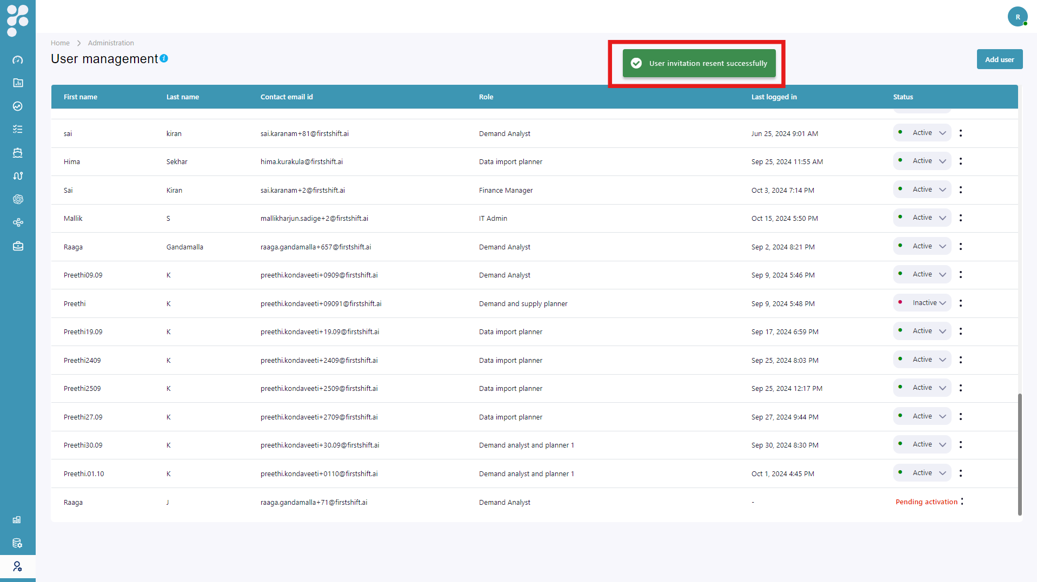The height and width of the screenshot is (582, 1037).
Task: Click the Gandamalla last name cell
Action: pyautogui.click(x=185, y=247)
